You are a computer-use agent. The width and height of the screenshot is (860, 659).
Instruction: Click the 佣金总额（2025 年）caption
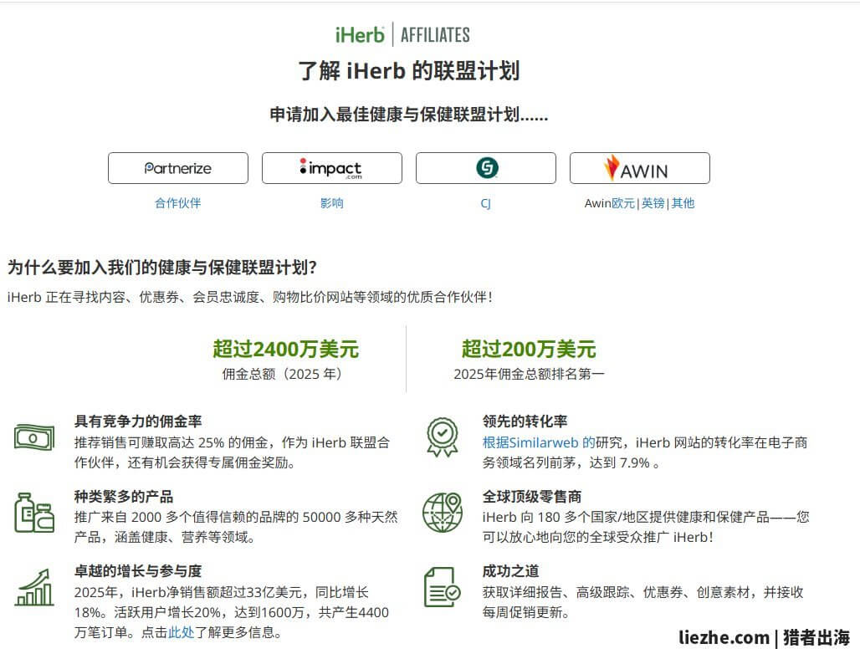point(282,374)
